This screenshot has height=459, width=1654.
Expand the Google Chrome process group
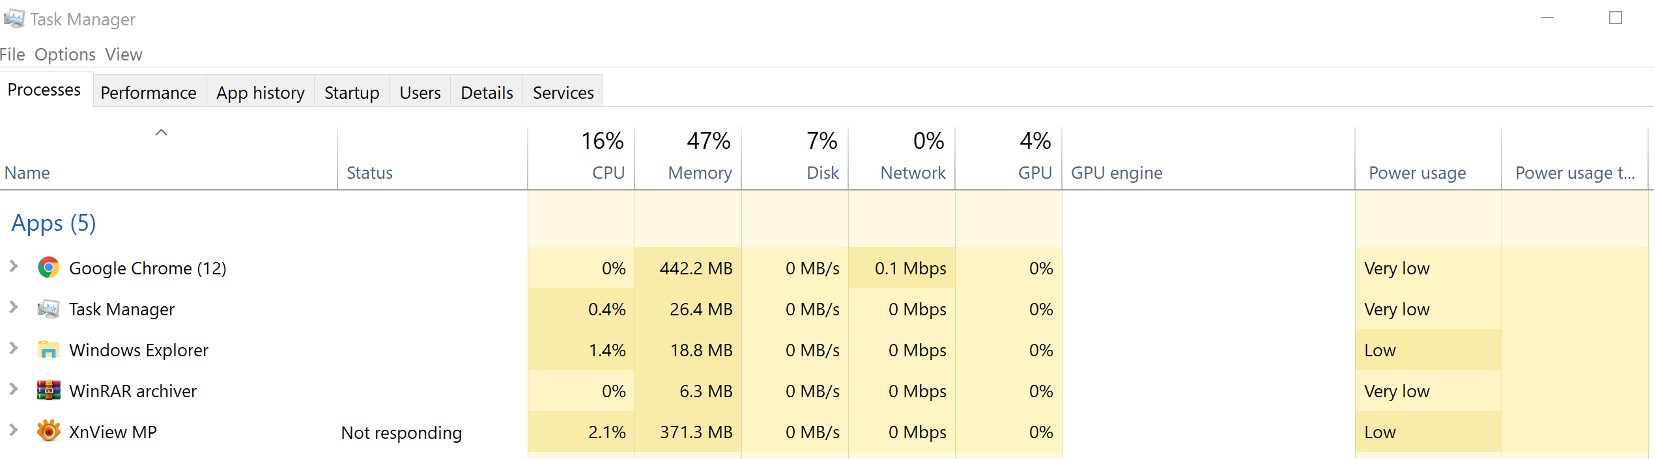[x=14, y=266]
